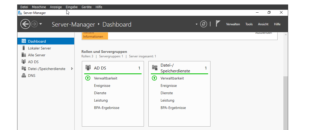
Task: Open Verwaltbarkeit in the Datei-/Speicherdienste tile
Action: (x=172, y=78)
